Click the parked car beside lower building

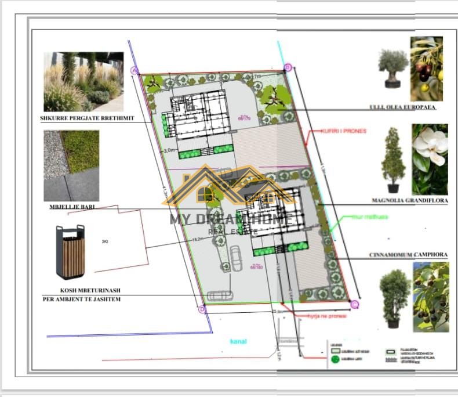pyautogui.click(x=237, y=254)
